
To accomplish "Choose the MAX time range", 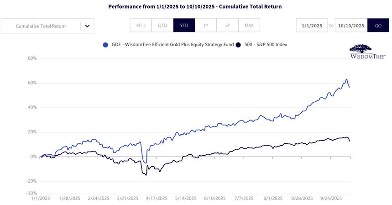I will (x=249, y=25).
